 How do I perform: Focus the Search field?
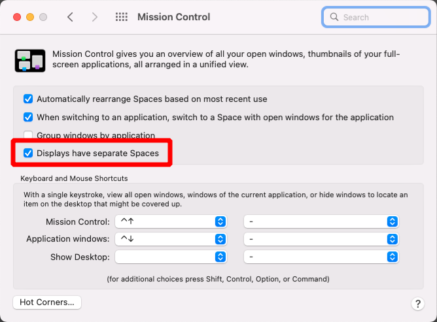tap(376, 17)
